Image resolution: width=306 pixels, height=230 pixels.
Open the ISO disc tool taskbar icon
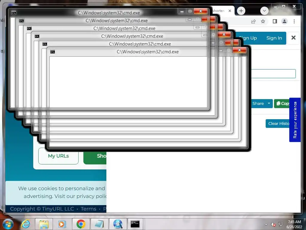pos(118,224)
